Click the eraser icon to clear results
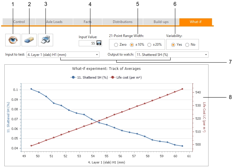Viewport: 233px width, 168px height. [x=29, y=40]
